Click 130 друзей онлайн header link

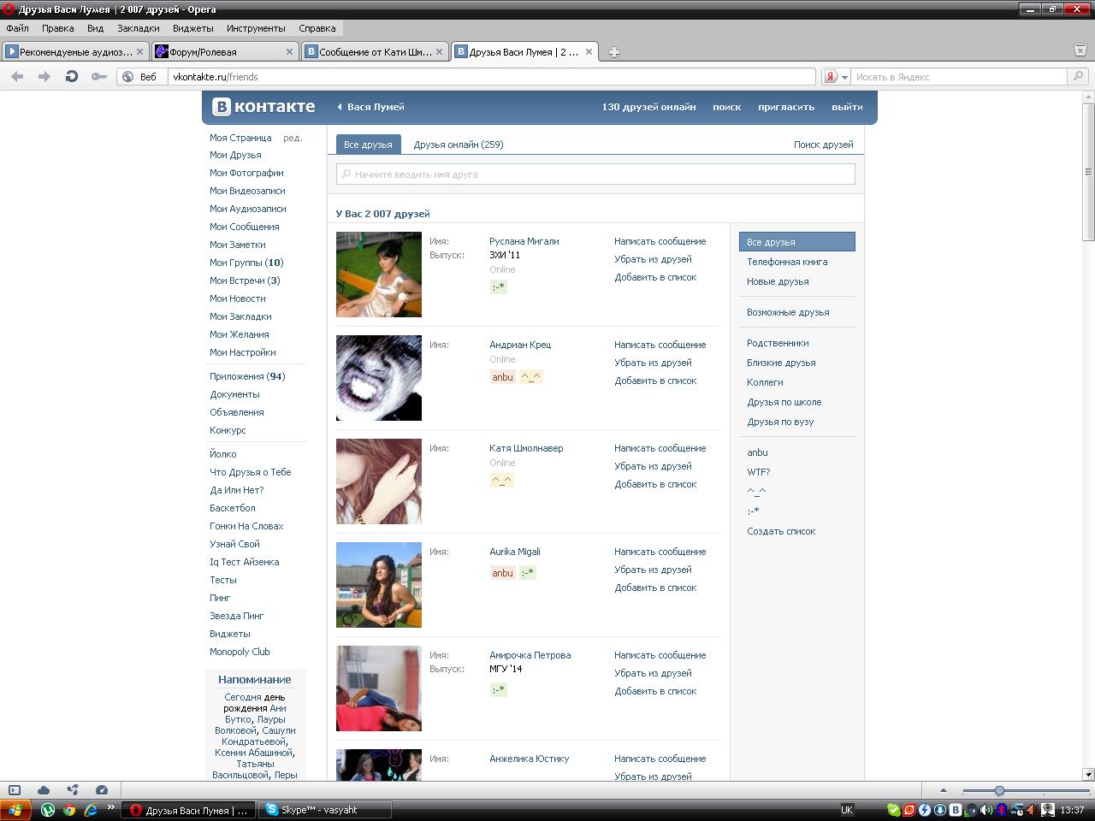[648, 107]
